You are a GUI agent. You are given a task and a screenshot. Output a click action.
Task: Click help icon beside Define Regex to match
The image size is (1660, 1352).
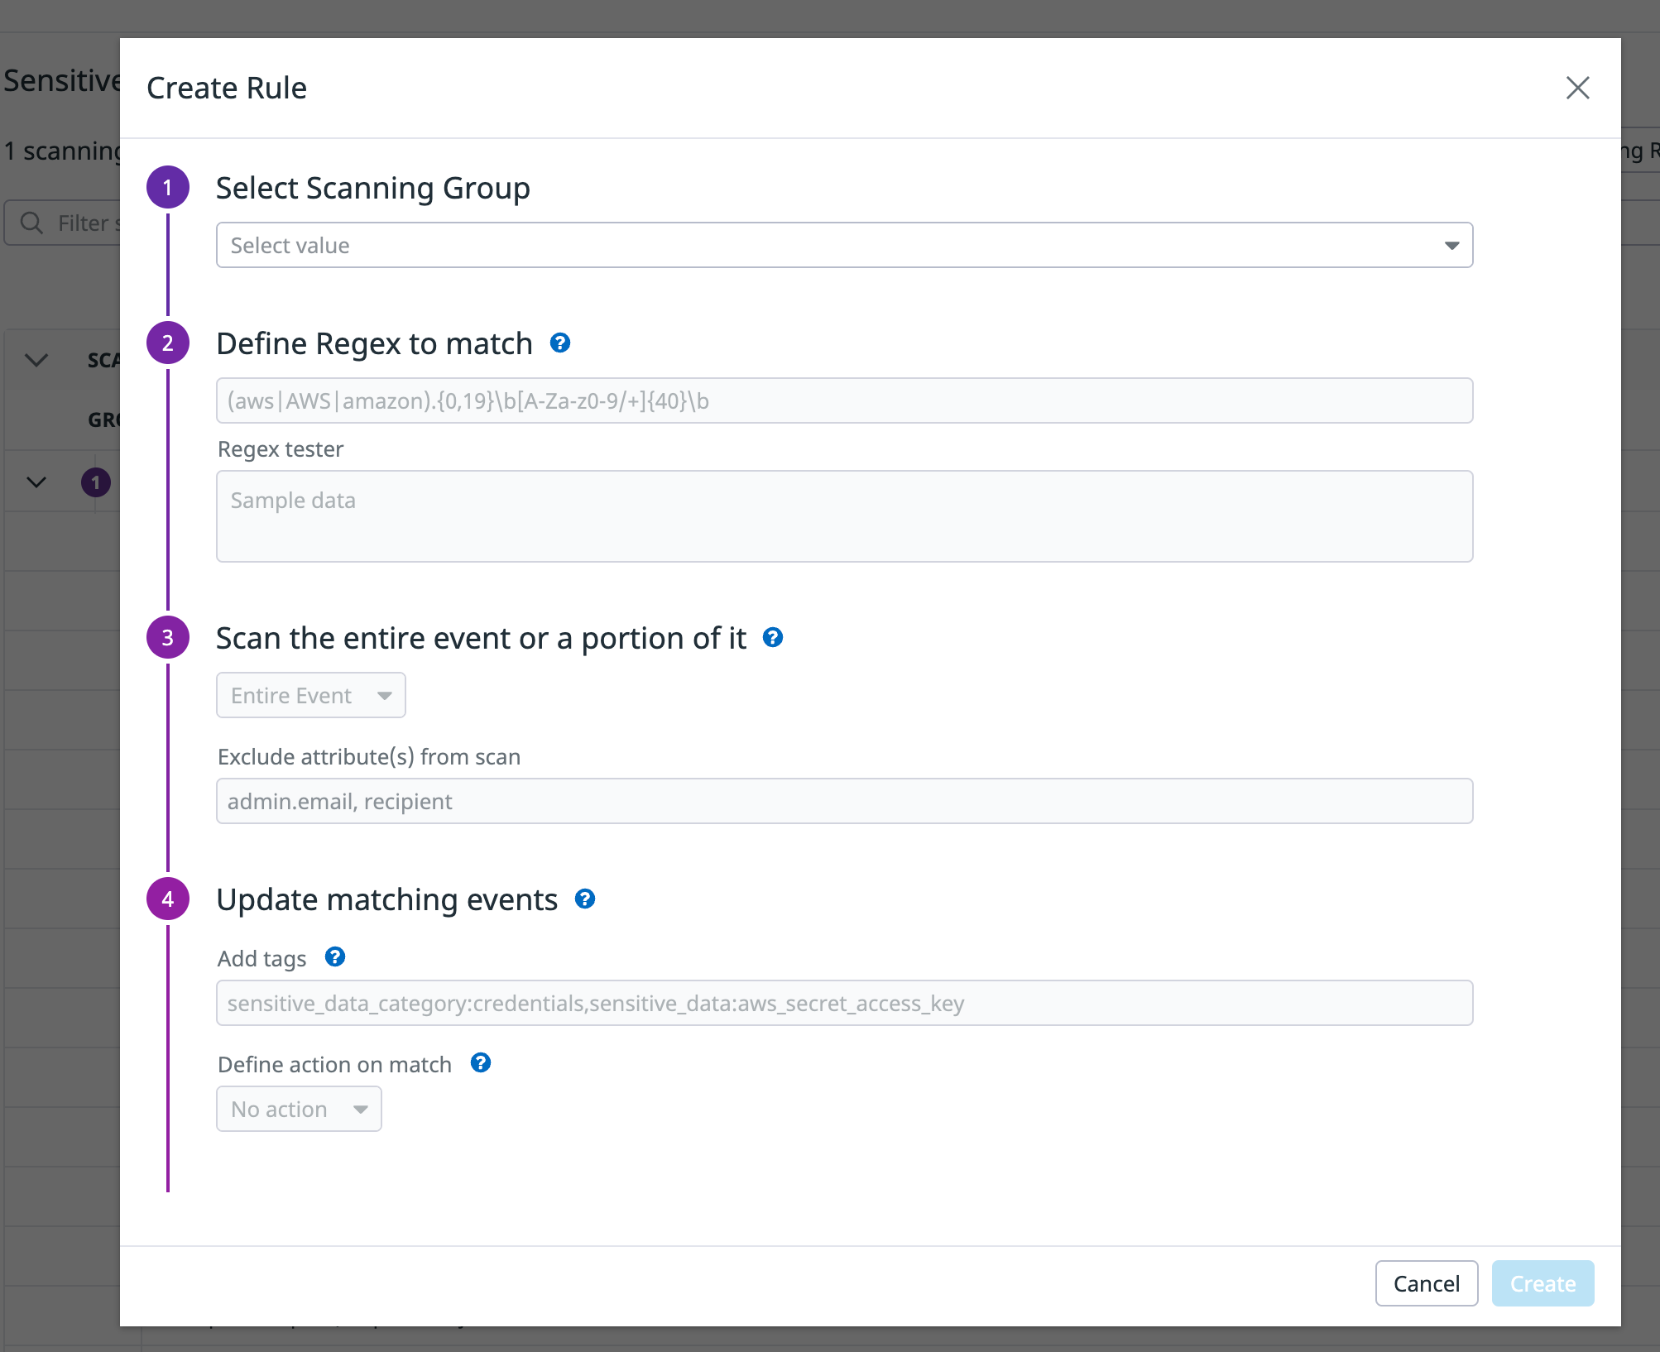pyautogui.click(x=560, y=343)
